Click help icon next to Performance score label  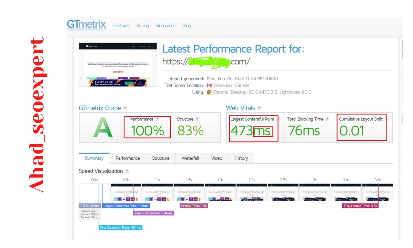[157, 119]
